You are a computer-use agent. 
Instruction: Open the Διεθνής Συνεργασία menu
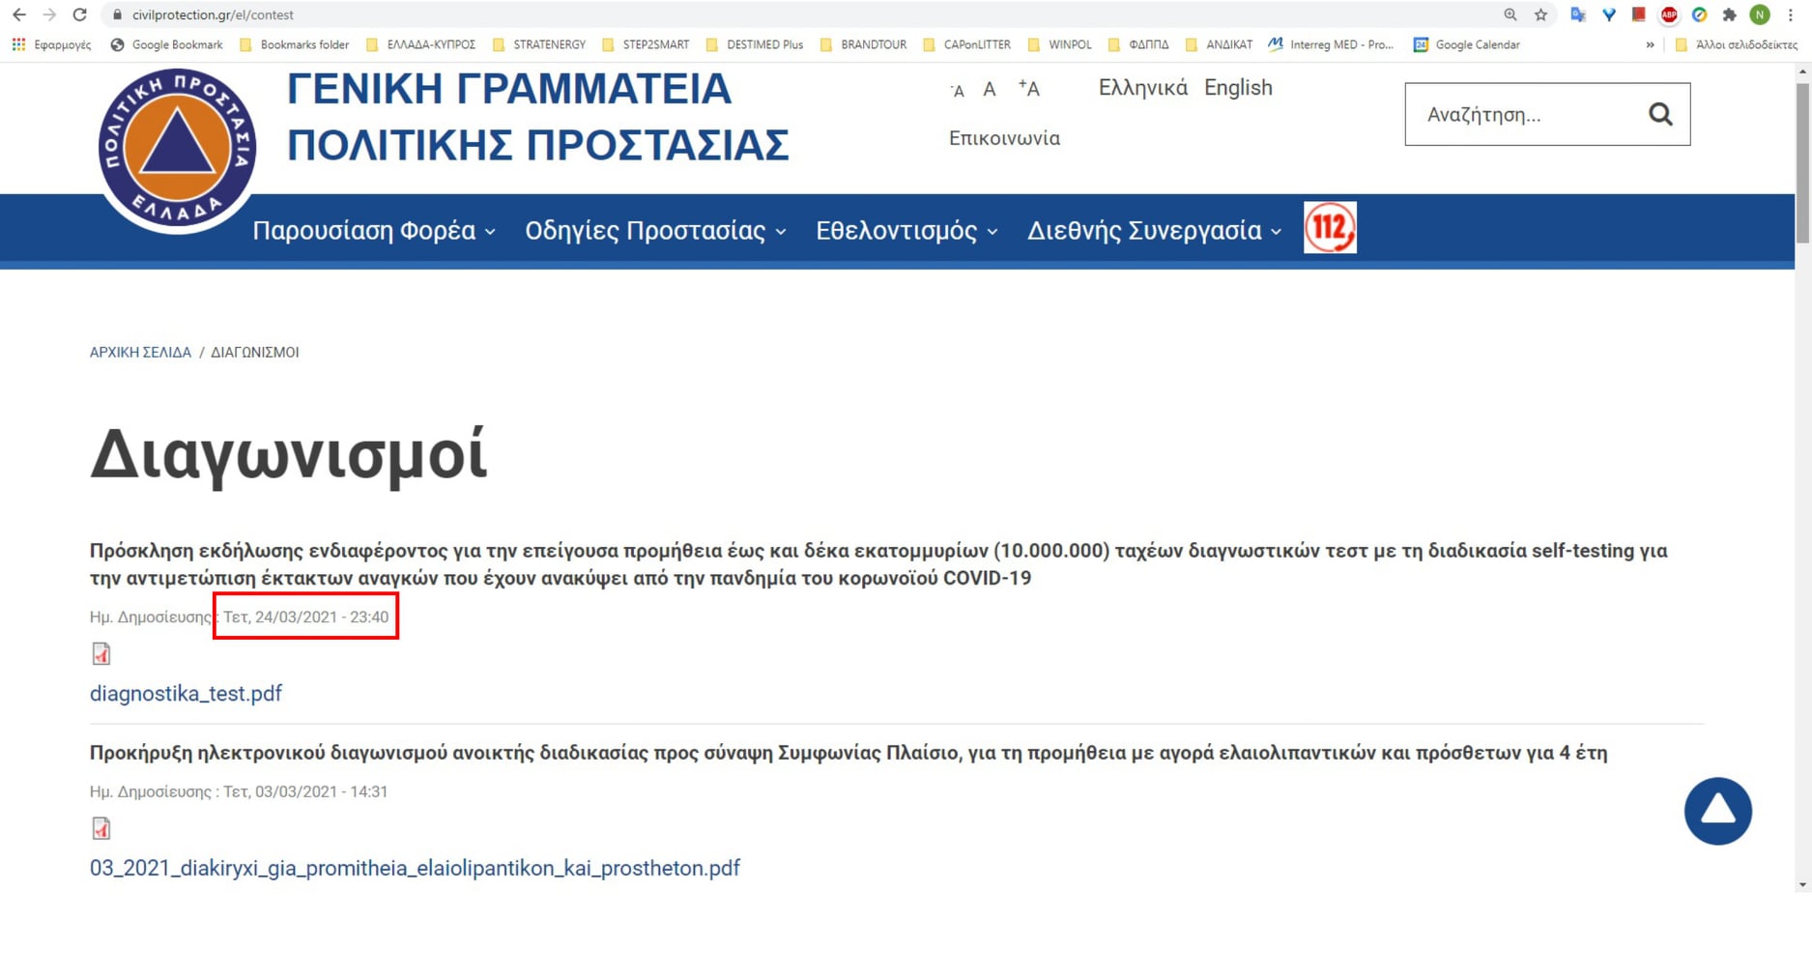click(x=1153, y=231)
